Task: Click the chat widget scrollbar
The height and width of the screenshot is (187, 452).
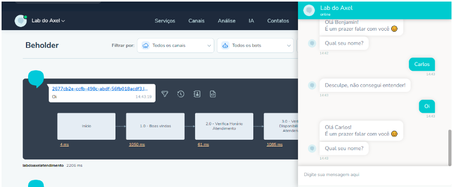Action: [x=450, y=148]
